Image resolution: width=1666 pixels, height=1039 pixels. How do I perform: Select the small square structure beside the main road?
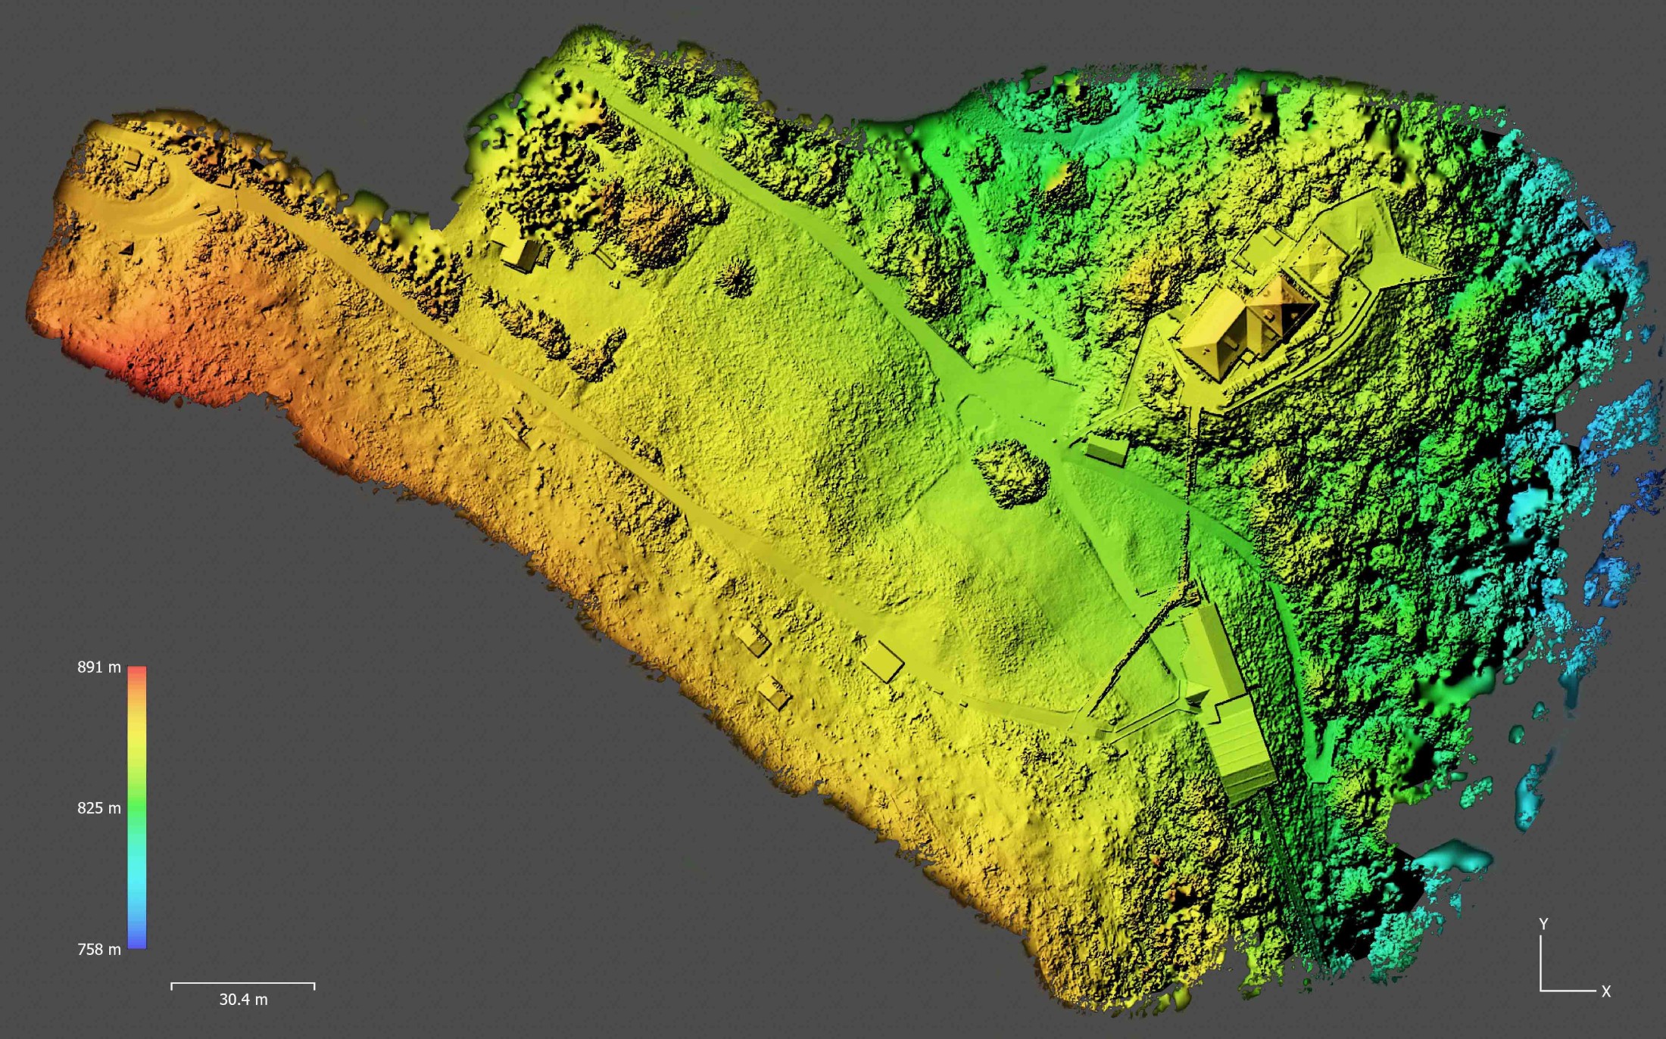882,661
